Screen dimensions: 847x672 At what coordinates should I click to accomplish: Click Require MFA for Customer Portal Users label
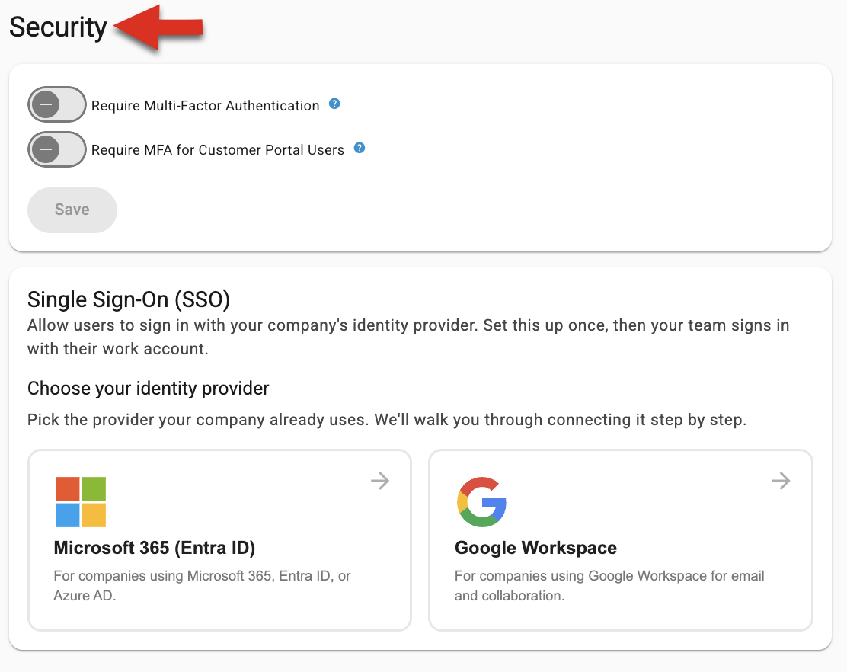click(218, 149)
